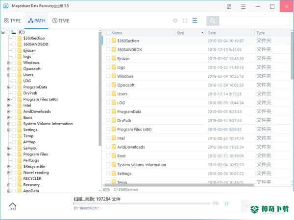Select AHtmp folder in the tree

tap(29, 142)
